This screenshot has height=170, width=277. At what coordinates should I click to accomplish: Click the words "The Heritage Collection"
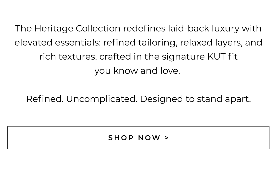(x=68, y=28)
